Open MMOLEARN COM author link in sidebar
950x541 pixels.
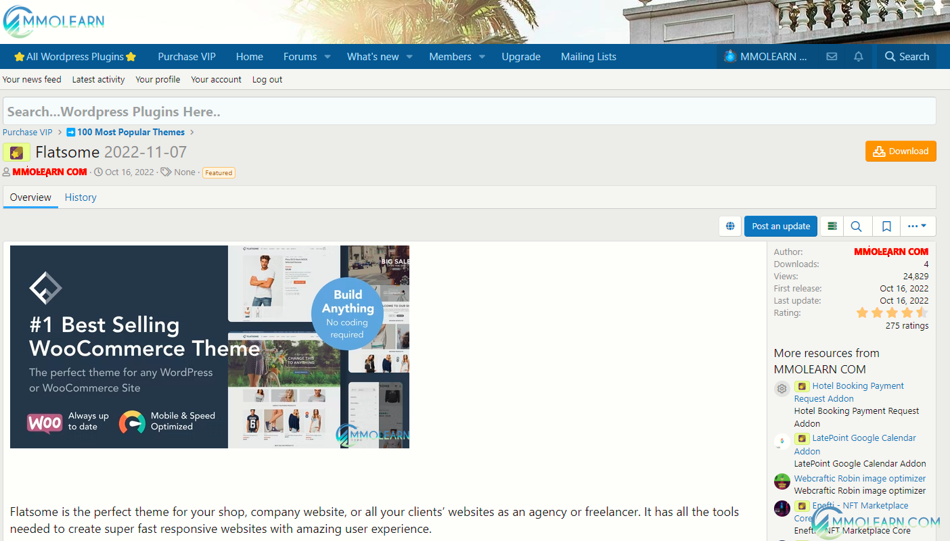point(891,252)
